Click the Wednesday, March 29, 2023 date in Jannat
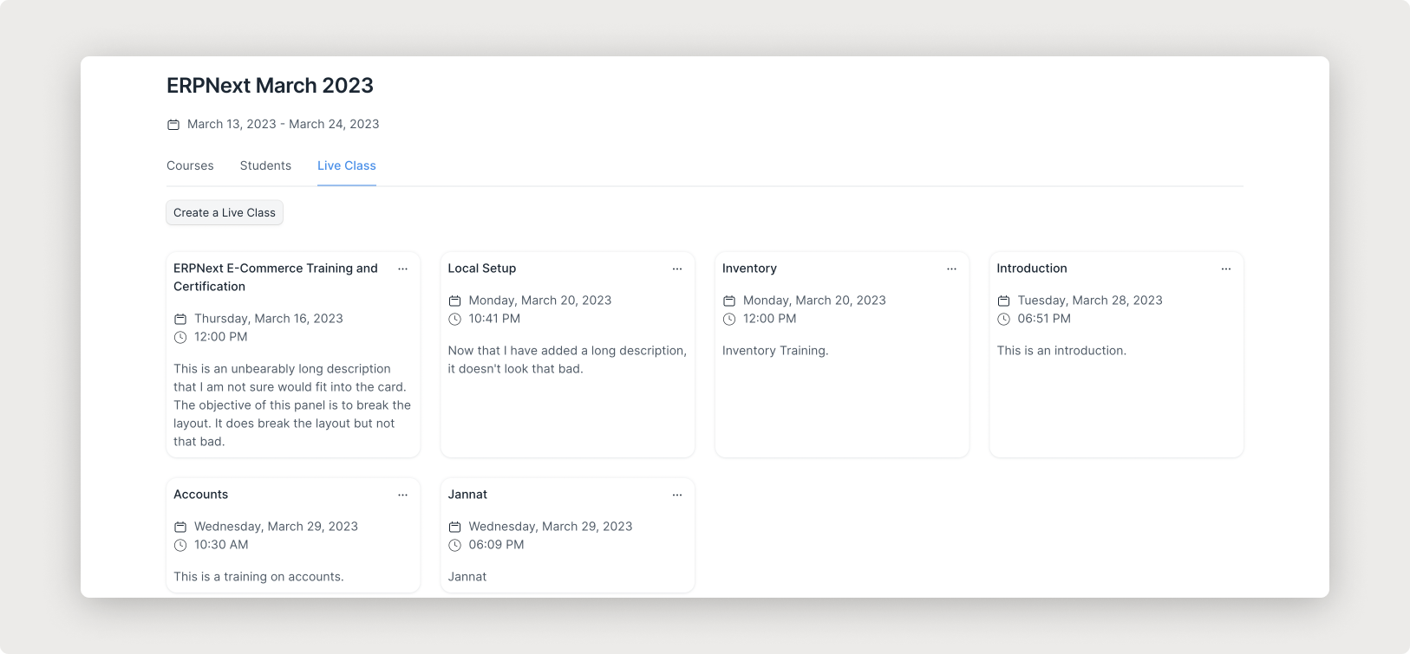The height and width of the screenshot is (654, 1410). click(x=551, y=527)
